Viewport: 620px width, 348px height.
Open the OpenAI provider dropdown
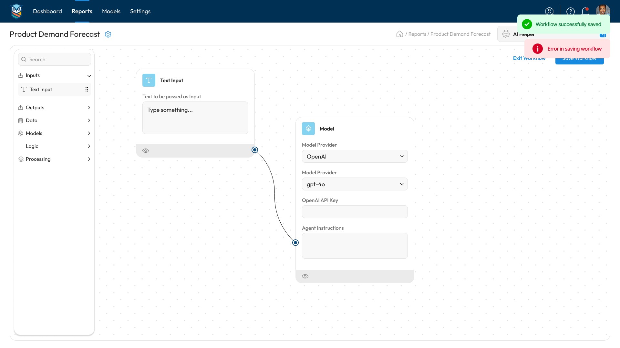tap(355, 156)
